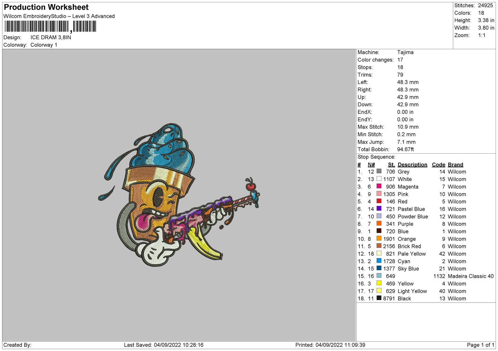The height and width of the screenshot is (351, 498).
Task: Select the Madeira Classic 40 row
Action: [x=426, y=276]
